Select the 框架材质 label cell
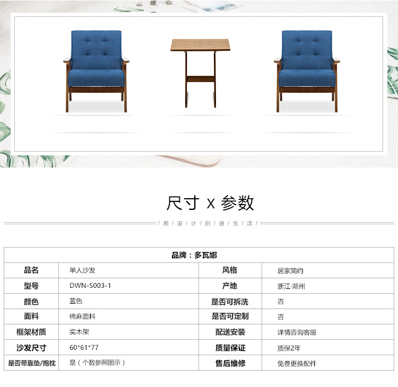 [31, 332]
